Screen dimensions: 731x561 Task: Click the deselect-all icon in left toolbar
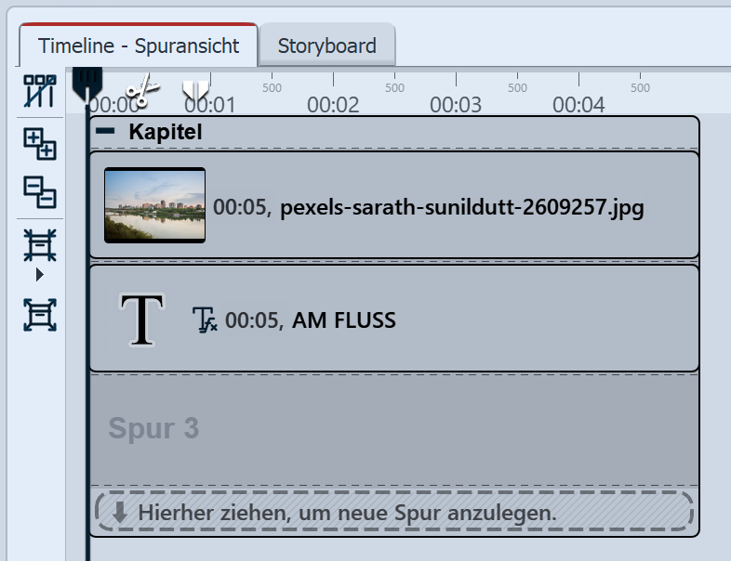pyautogui.click(x=40, y=92)
